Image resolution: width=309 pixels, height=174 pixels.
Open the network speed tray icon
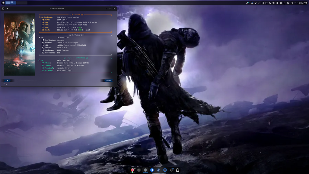coord(292,3)
